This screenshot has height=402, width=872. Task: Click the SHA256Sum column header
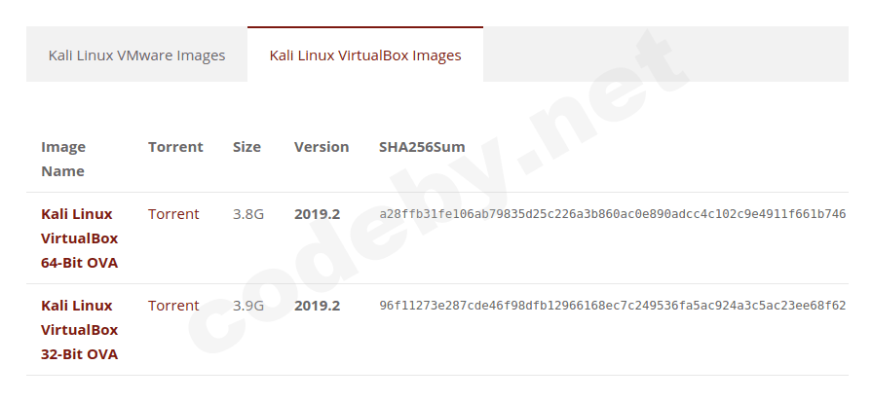coord(422,147)
